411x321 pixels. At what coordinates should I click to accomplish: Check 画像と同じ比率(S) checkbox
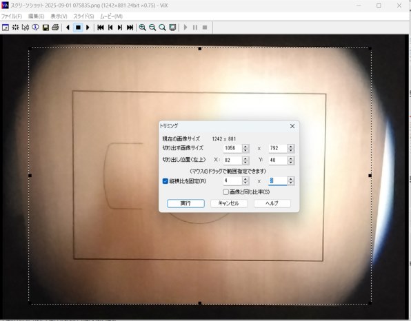pyautogui.click(x=225, y=192)
